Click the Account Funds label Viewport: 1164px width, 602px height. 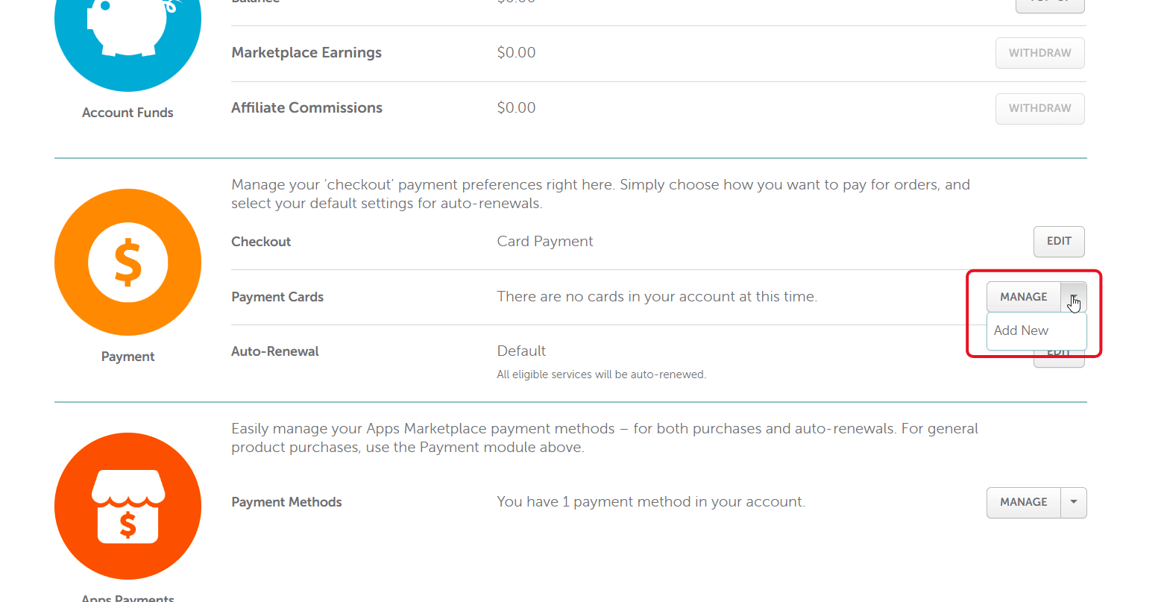pyautogui.click(x=128, y=113)
